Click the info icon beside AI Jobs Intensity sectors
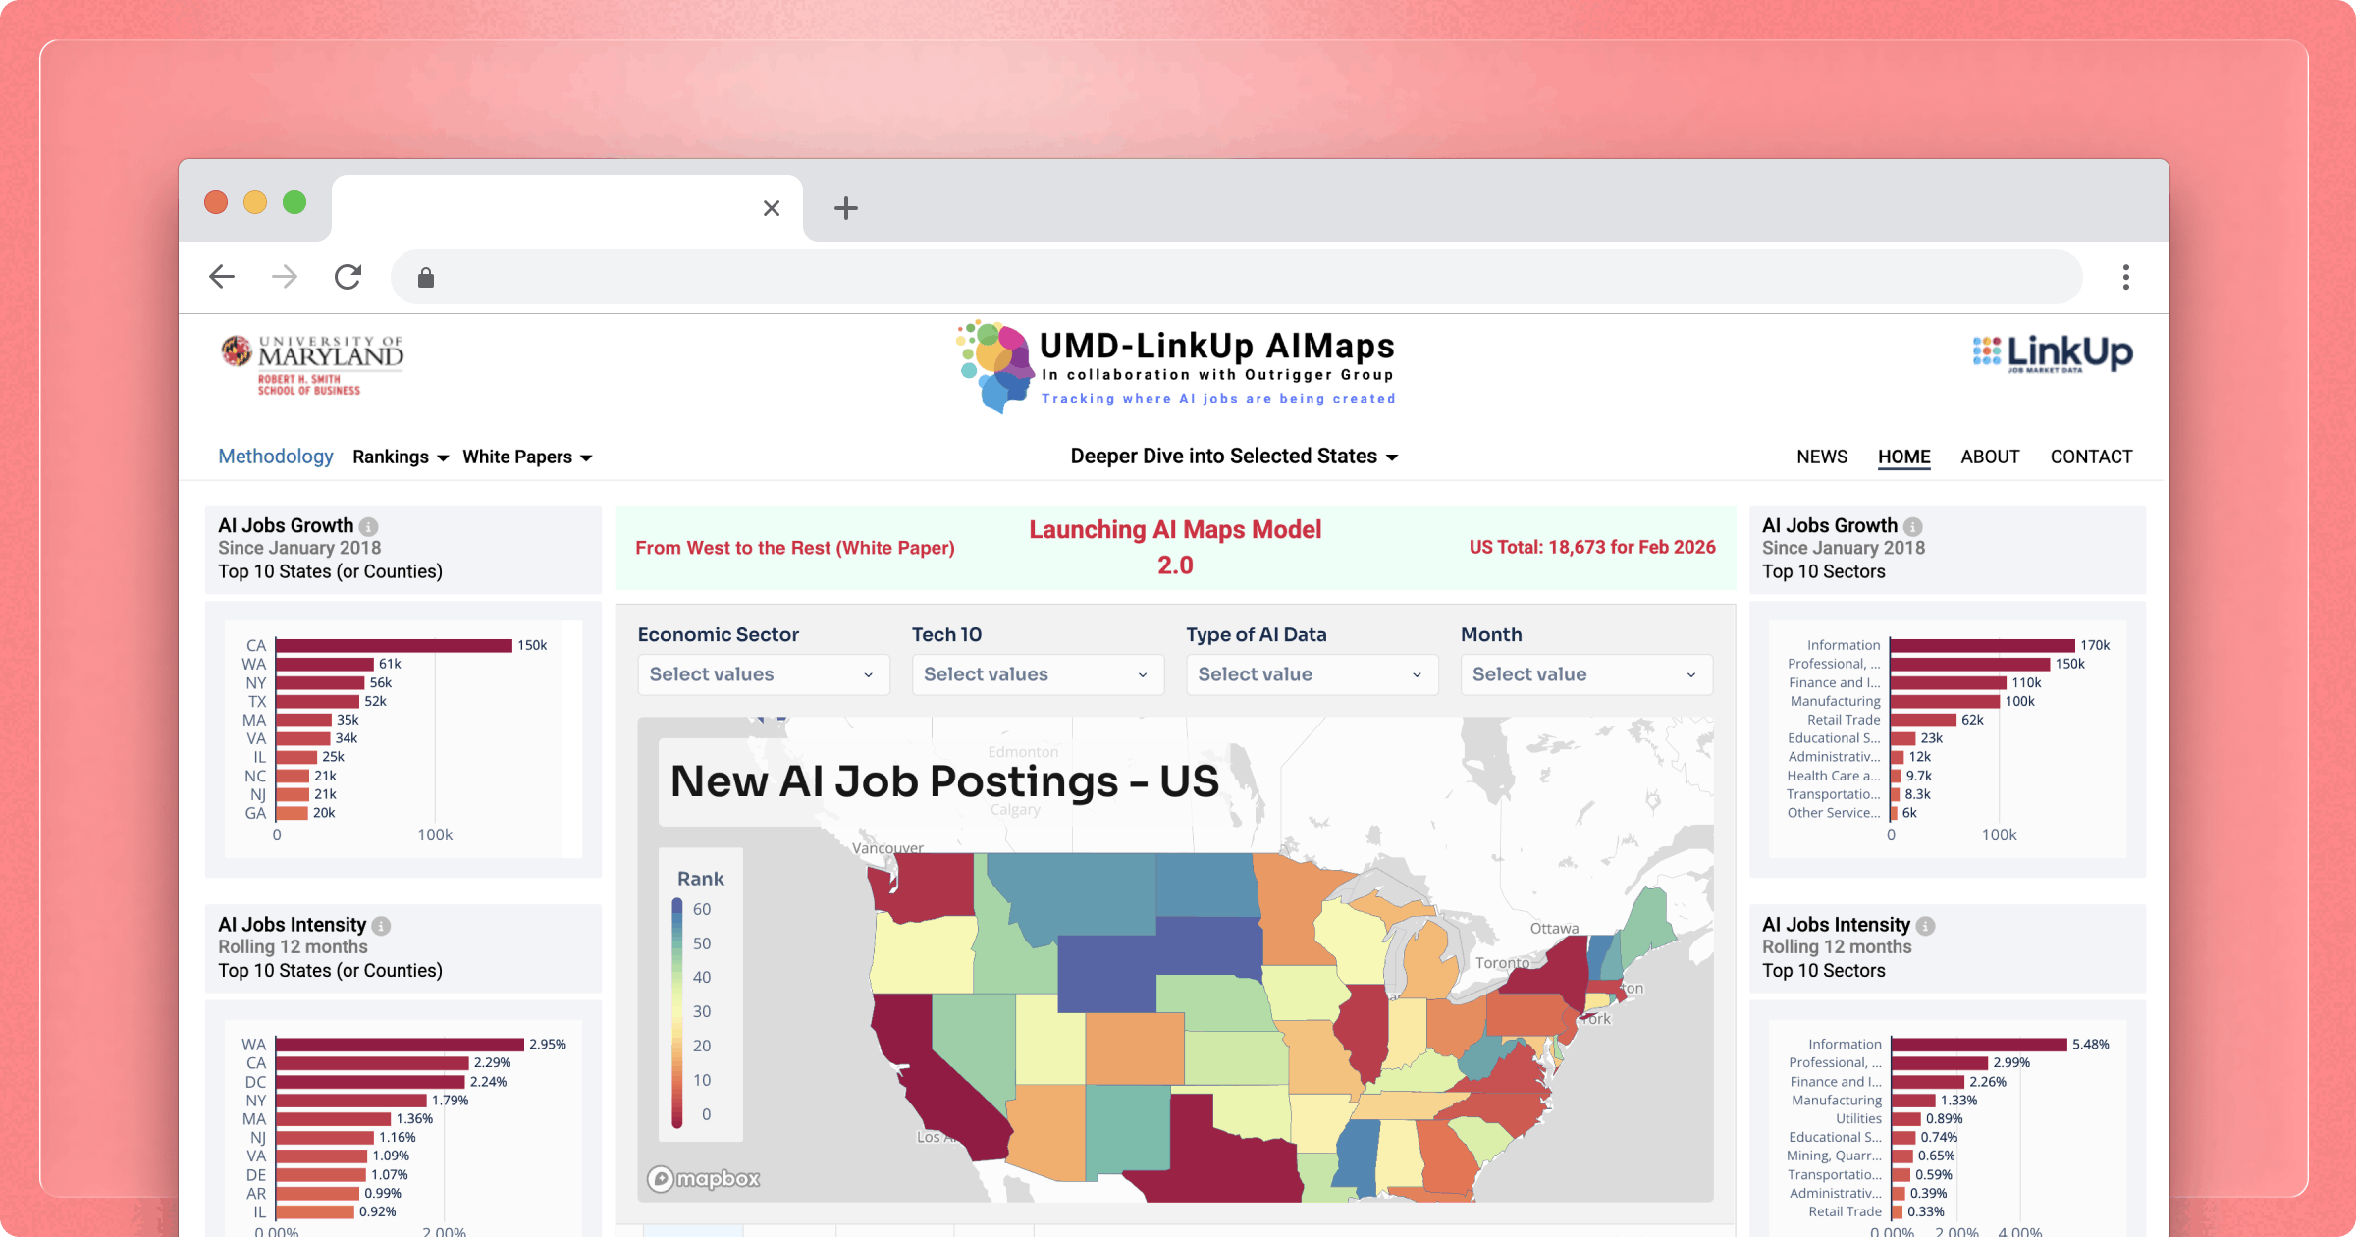Screen dimensions: 2356x1237 point(1925,926)
